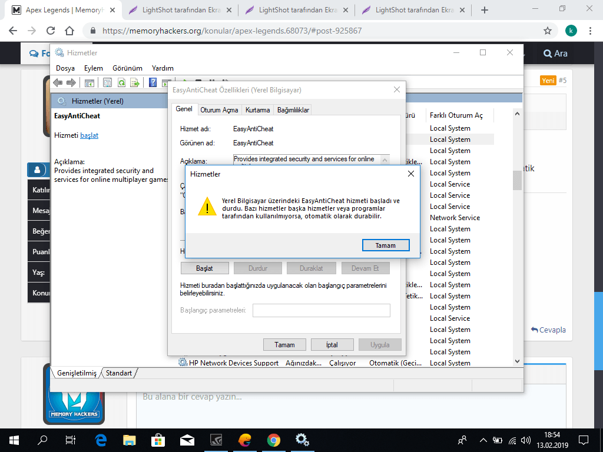Click the Chrome icon in the taskbar
The image size is (603, 452).
pyautogui.click(x=273, y=440)
